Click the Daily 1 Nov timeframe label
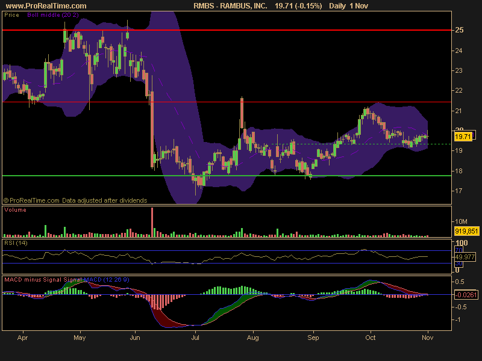Image resolution: width=482 pixels, height=361 pixels. pos(348,6)
